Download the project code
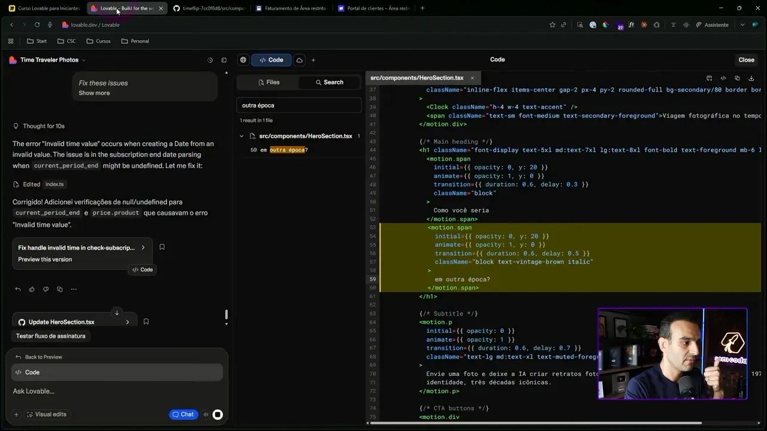This screenshot has height=431, width=767. point(751,78)
